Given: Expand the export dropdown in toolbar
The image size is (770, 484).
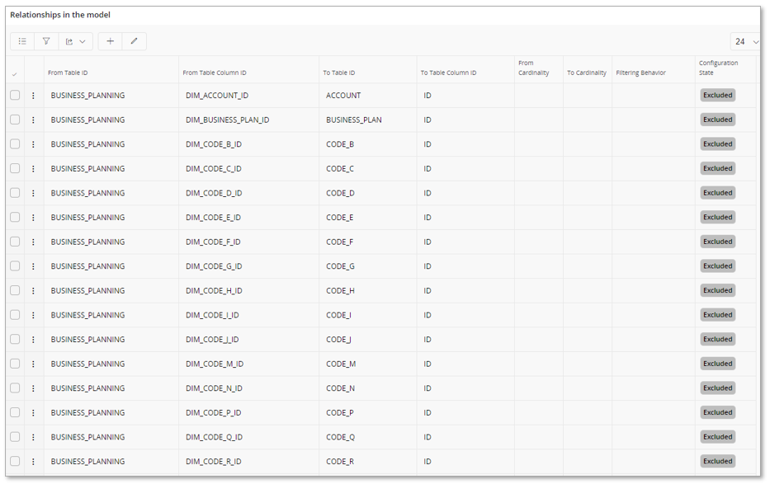Looking at the screenshot, I should point(75,41).
